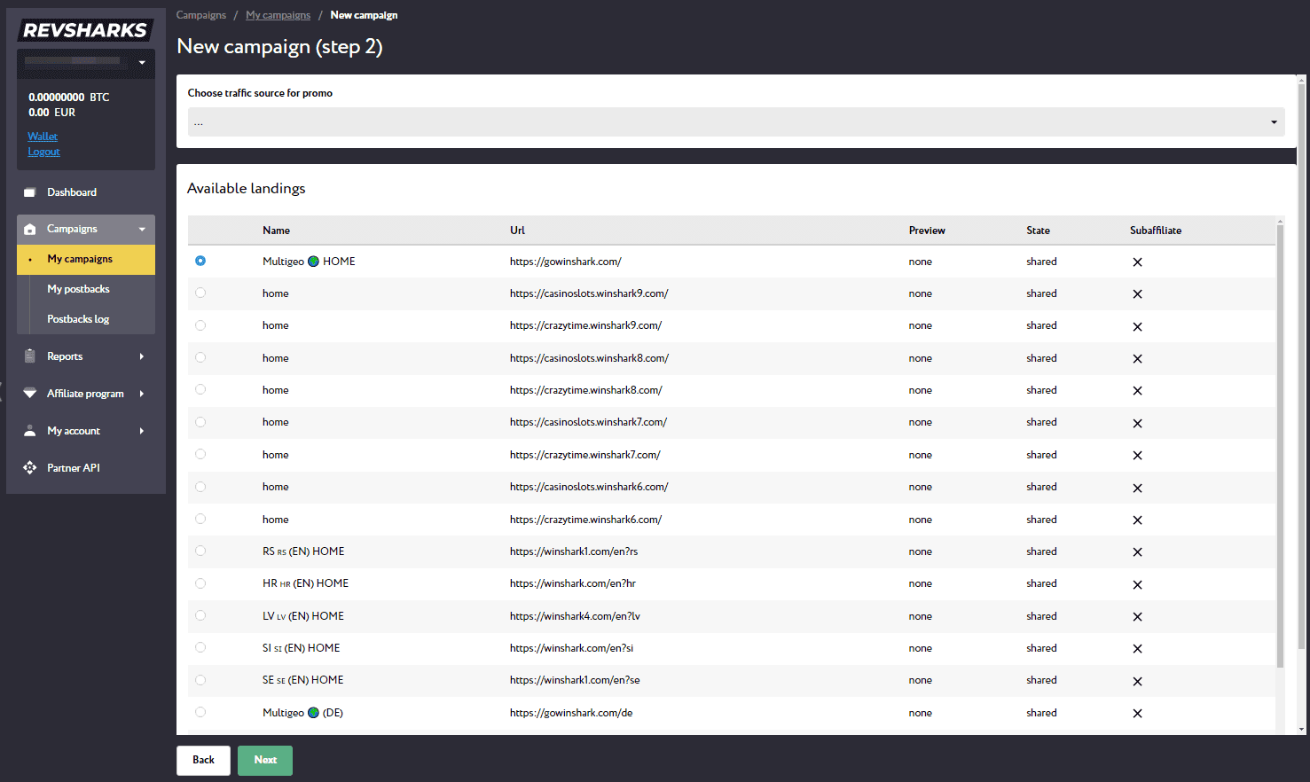Click the X for winshark4.com/en?lv row
This screenshot has width=1310, height=782.
(1137, 617)
